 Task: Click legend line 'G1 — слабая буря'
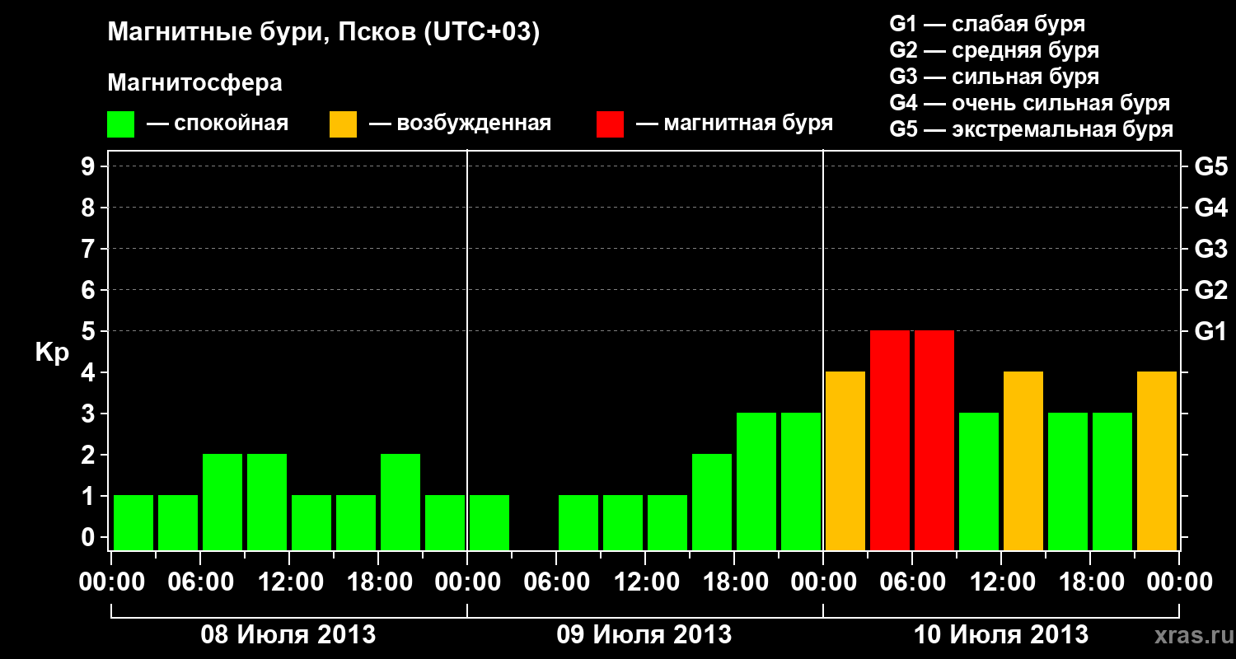[x=987, y=24]
